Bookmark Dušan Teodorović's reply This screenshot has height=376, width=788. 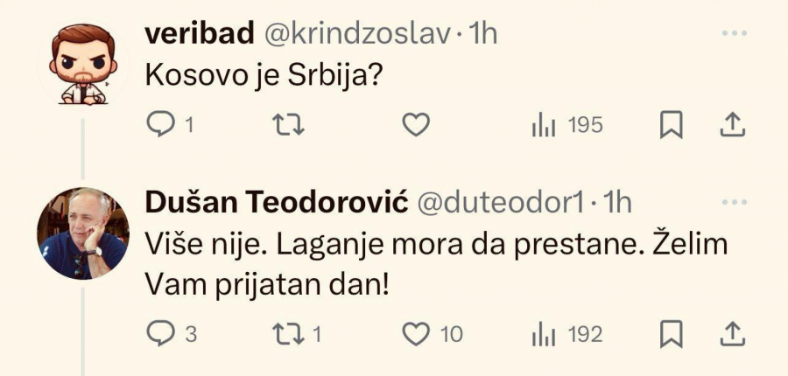point(671,334)
